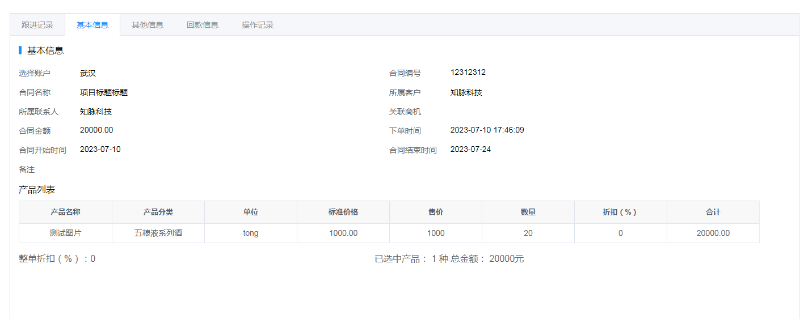Click the product cell 测试图片
This screenshot has width=804, height=319.
click(x=65, y=233)
